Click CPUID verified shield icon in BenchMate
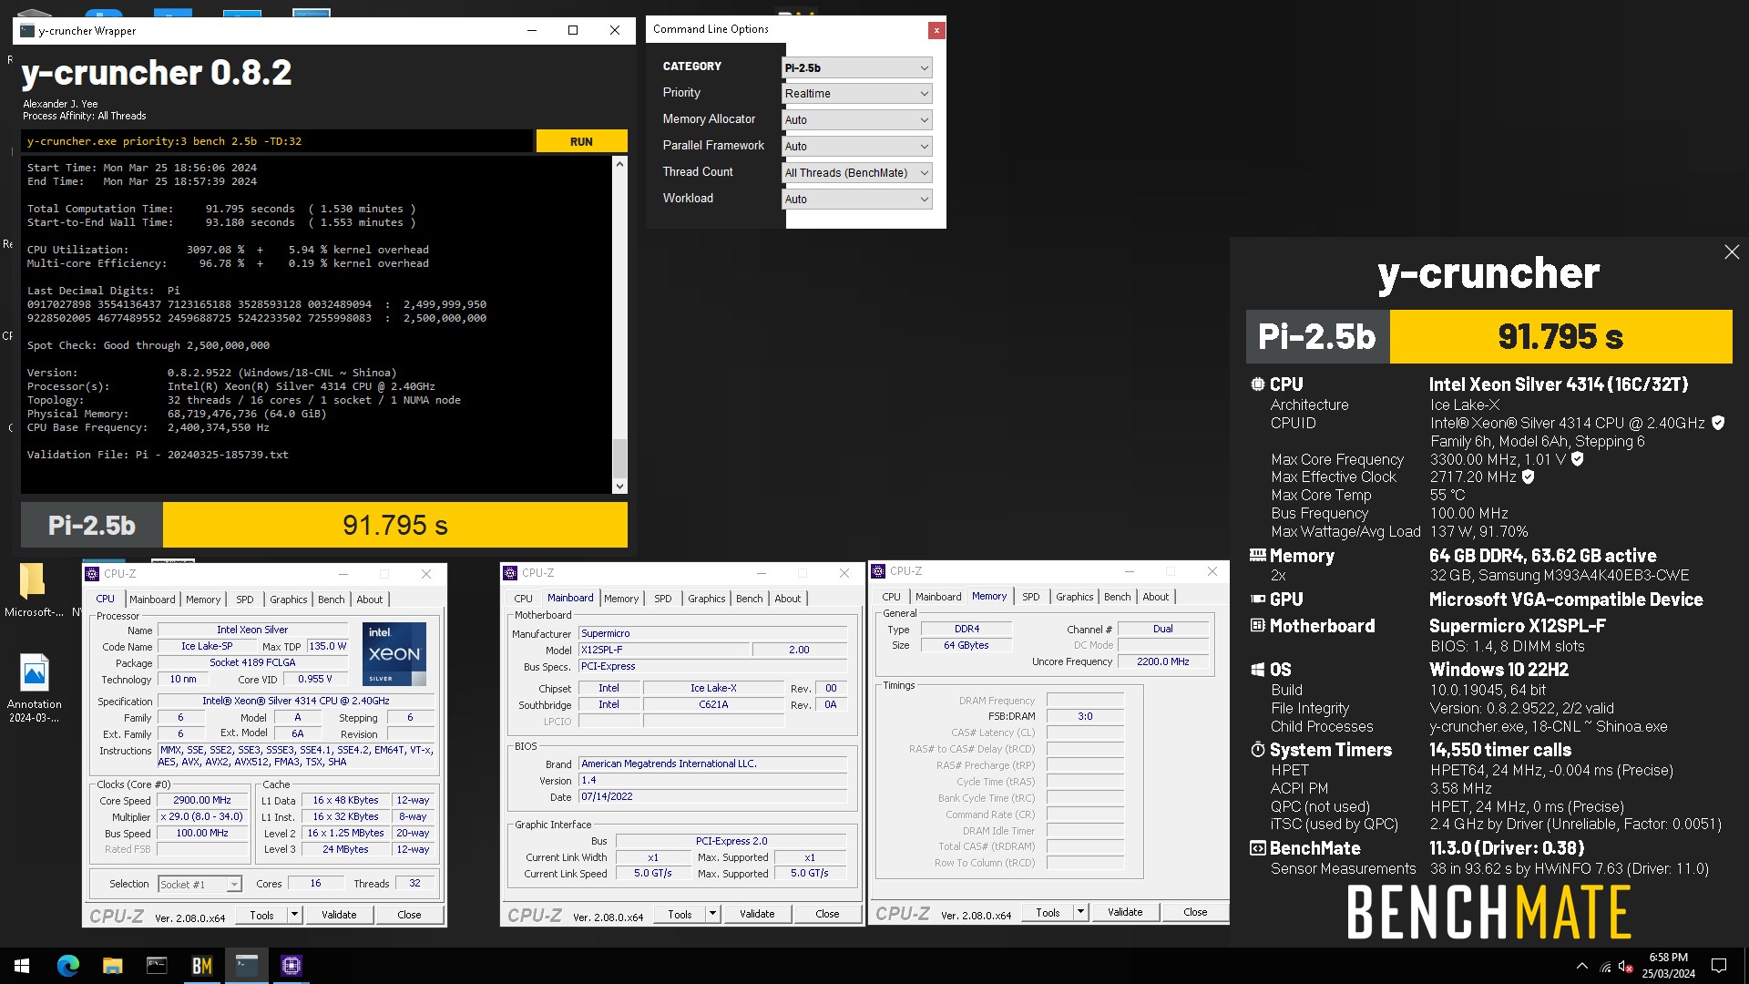 (x=1718, y=423)
